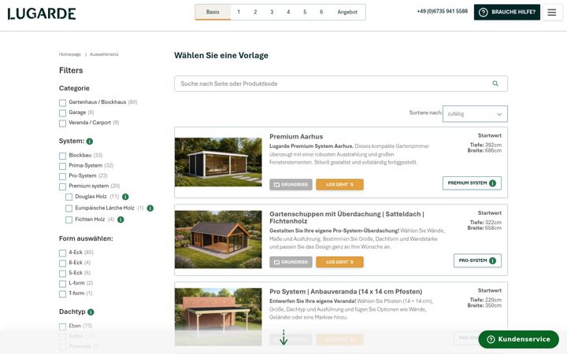Open the Angebot tab
This screenshot has height=354, width=567.
(347, 12)
